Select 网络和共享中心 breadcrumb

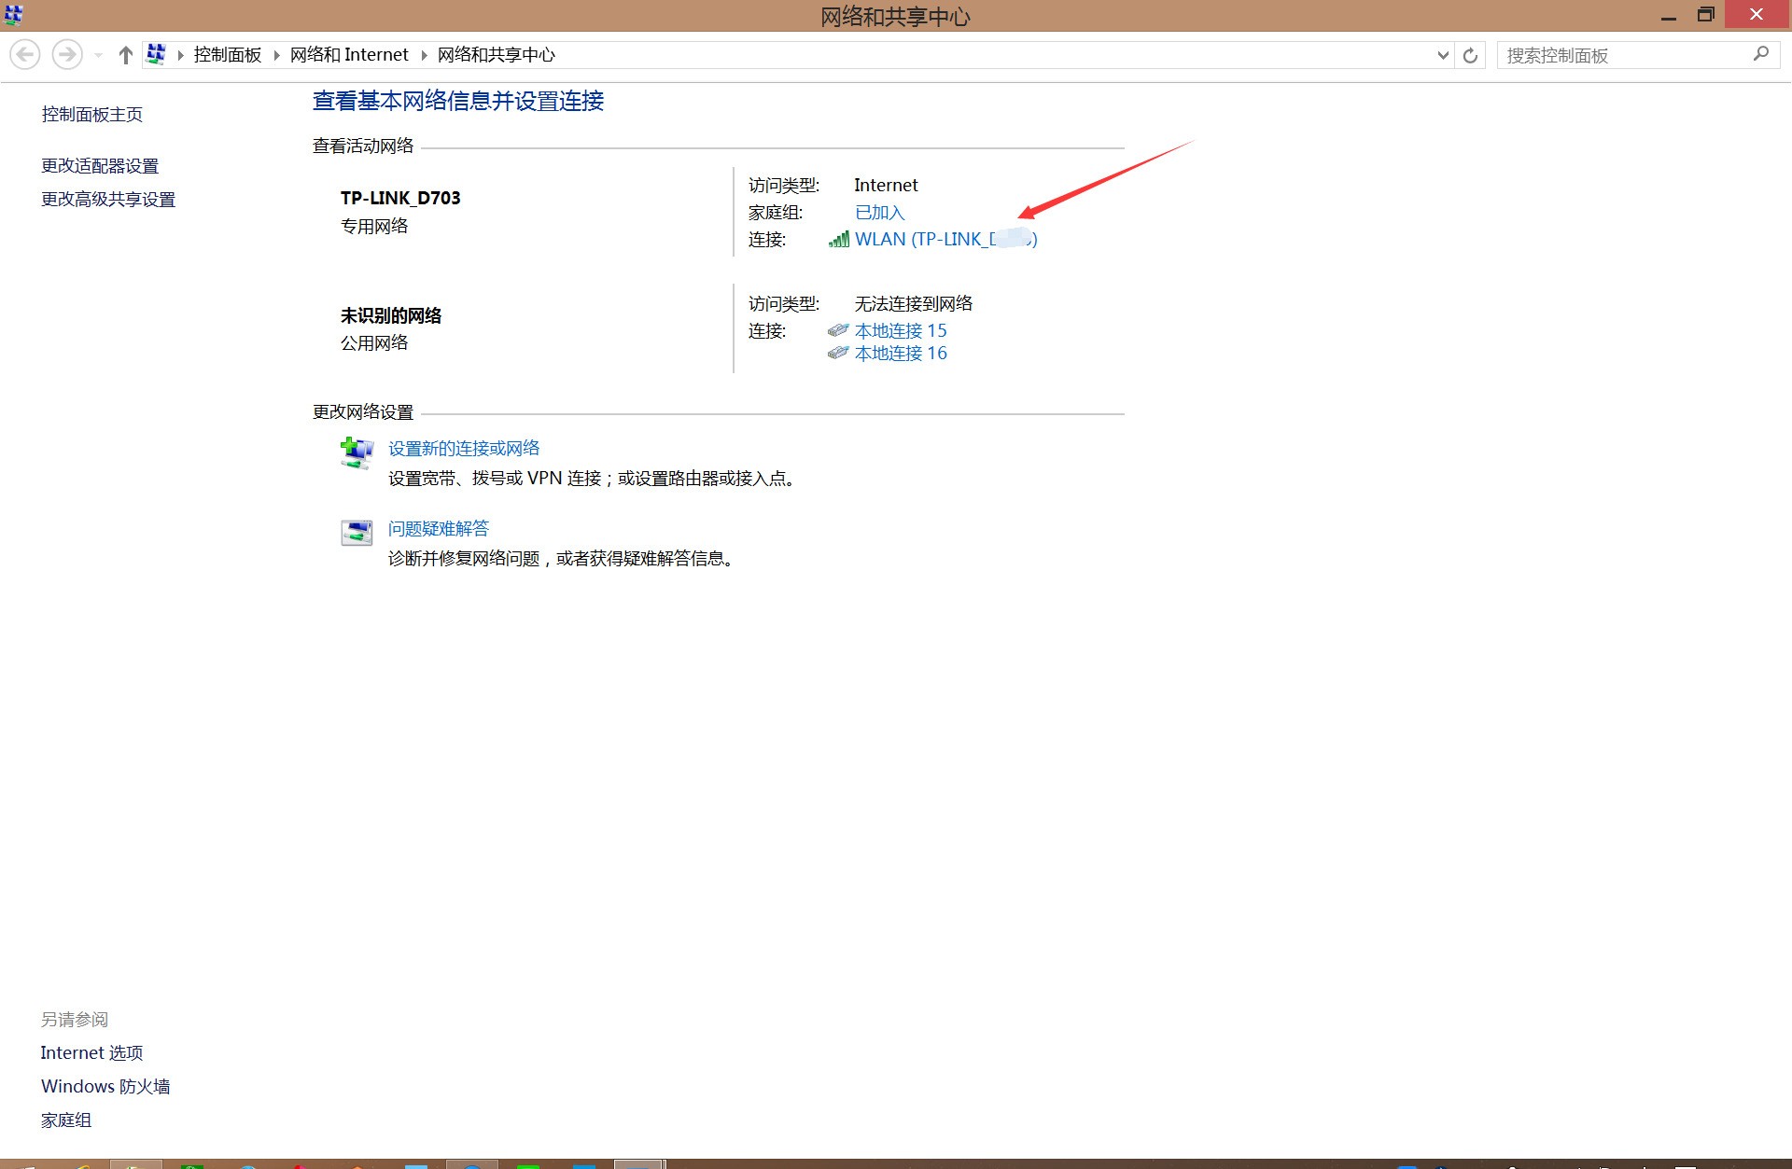click(497, 55)
